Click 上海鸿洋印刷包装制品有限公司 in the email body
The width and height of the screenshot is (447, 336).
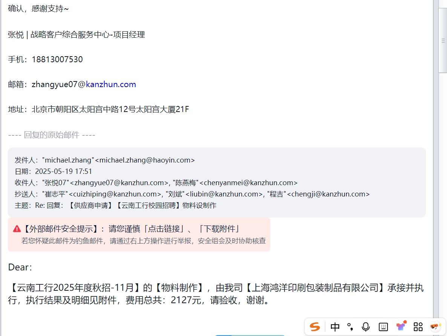(315, 287)
